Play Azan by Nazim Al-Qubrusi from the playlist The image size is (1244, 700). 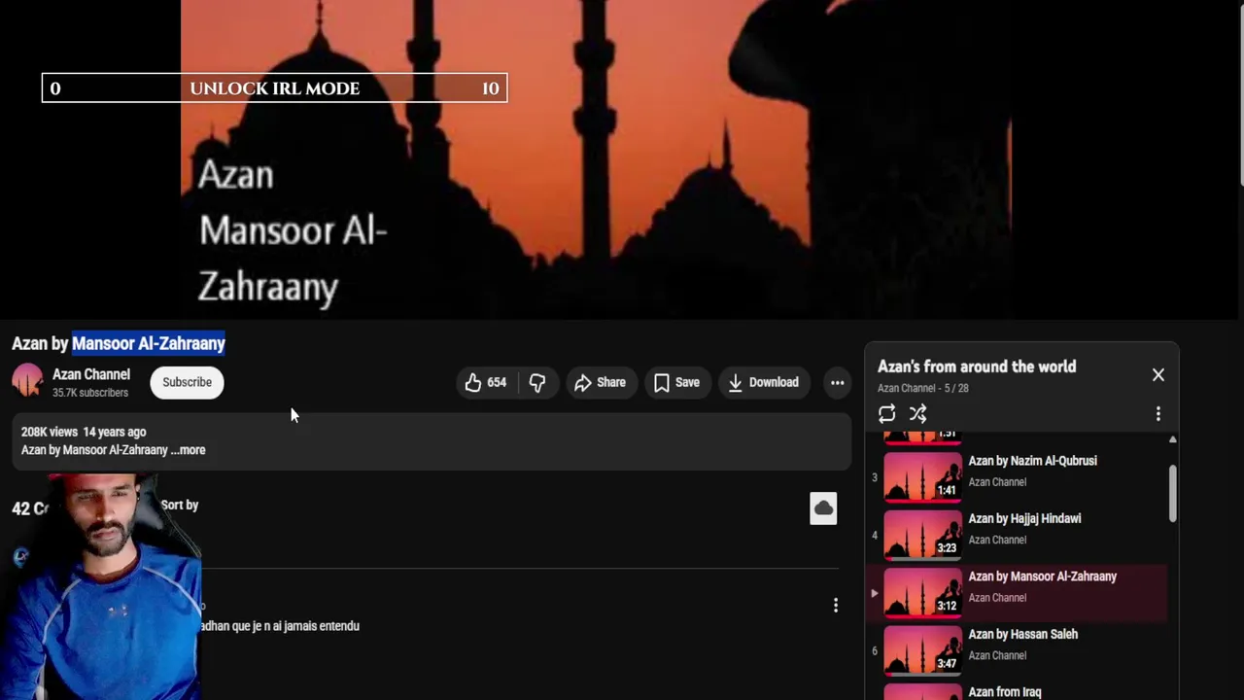(x=1018, y=475)
